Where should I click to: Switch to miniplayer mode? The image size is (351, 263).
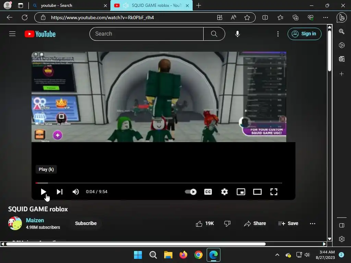241,192
